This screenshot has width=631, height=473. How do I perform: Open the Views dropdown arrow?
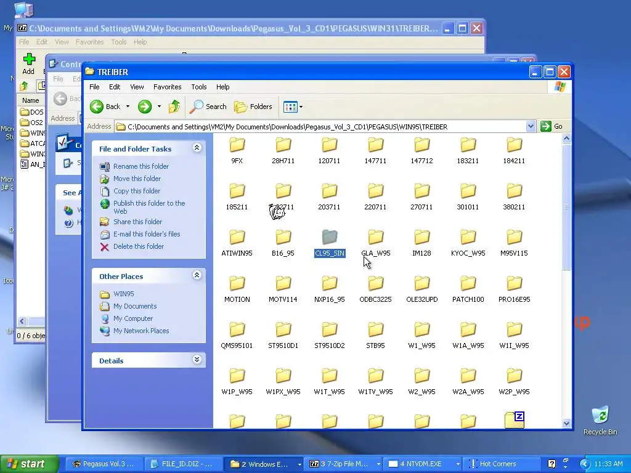point(301,107)
